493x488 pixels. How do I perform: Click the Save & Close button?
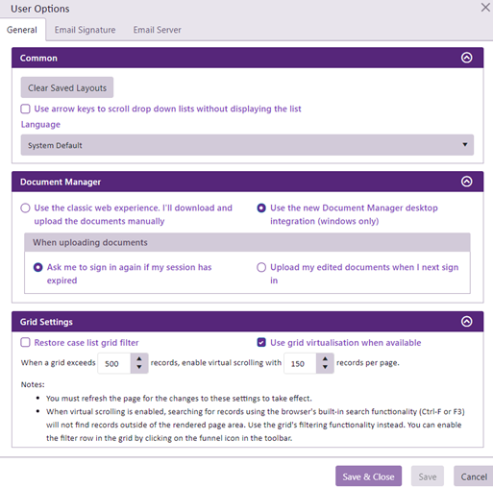(x=368, y=476)
